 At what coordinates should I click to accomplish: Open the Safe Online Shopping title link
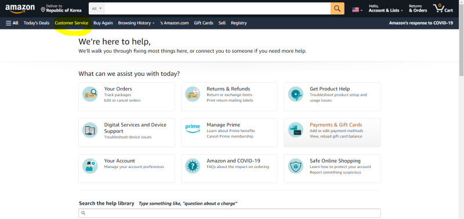pos(335,161)
